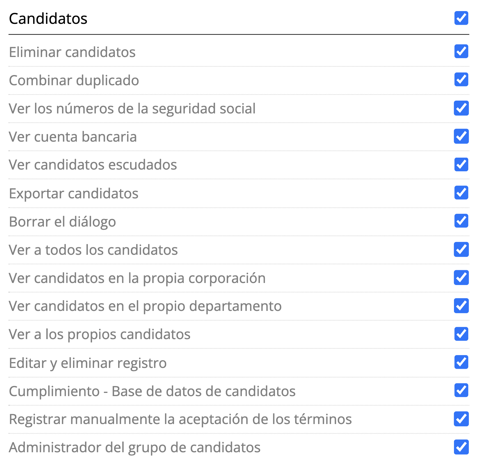This screenshot has height=463, width=479.
Task: Toggle Ver candidatos en la propia corporación
Action: pyautogui.click(x=461, y=277)
